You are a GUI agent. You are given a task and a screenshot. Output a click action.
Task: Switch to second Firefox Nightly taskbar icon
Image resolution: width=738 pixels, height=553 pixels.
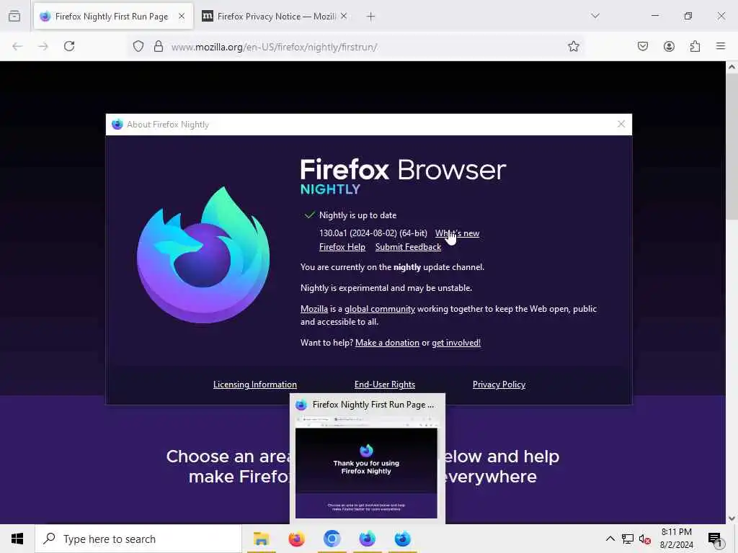point(402,539)
